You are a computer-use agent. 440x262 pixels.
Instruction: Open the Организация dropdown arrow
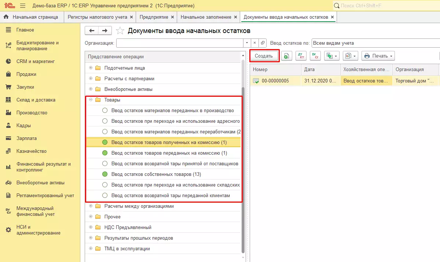point(247,43)
